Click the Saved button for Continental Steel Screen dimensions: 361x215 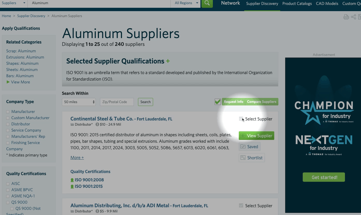click(x=249, y=147)
